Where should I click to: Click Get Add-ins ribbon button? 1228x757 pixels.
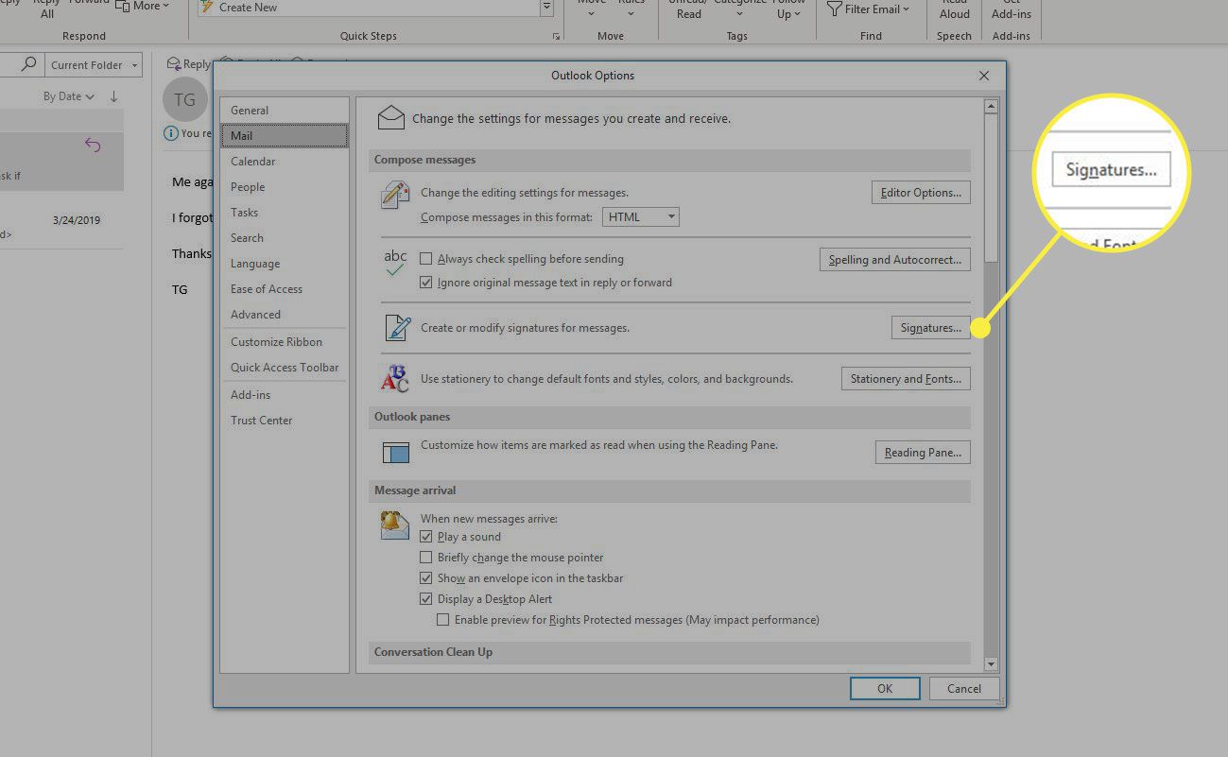[x=1011, y=9]
